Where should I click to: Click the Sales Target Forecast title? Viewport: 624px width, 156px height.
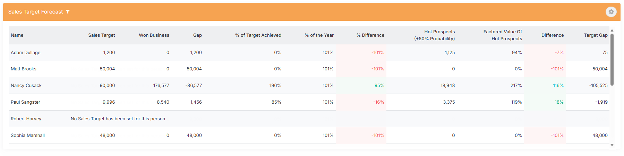click(36, 12)
